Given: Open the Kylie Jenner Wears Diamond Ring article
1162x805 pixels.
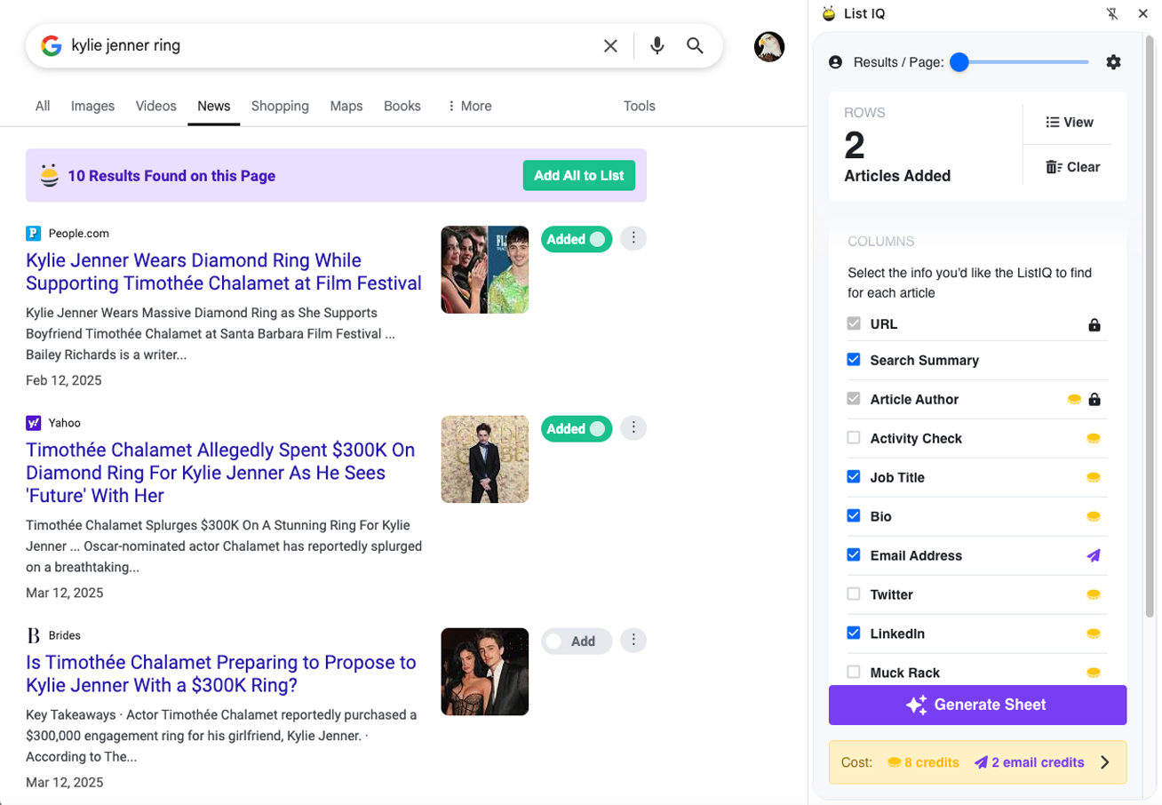Looking at the screenshot, I should (224, 272).
